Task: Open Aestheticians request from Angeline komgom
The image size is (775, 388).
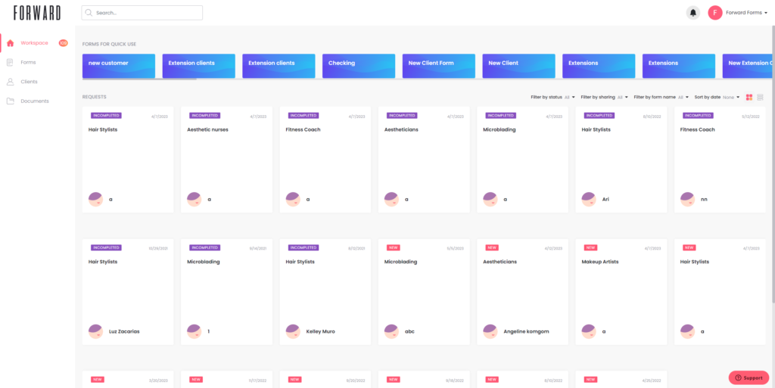Action: (522, 292)
